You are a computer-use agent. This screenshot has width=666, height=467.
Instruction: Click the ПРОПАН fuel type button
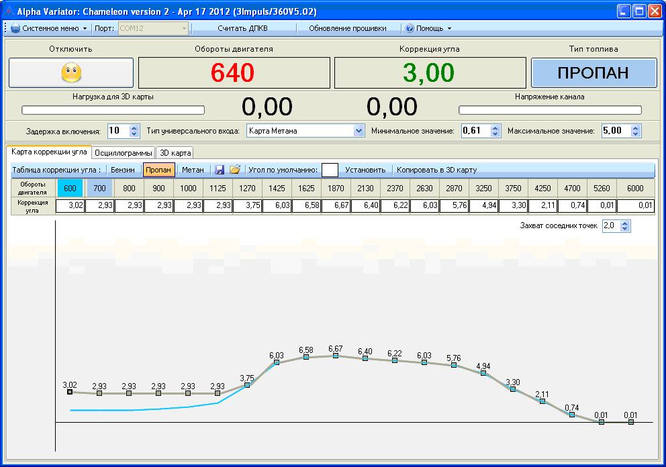[x=593, y=72]
